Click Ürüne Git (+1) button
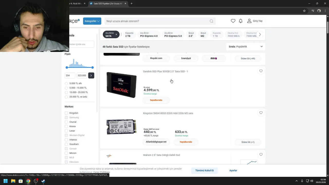The image size is (329, 185). [x=248, y=142]
